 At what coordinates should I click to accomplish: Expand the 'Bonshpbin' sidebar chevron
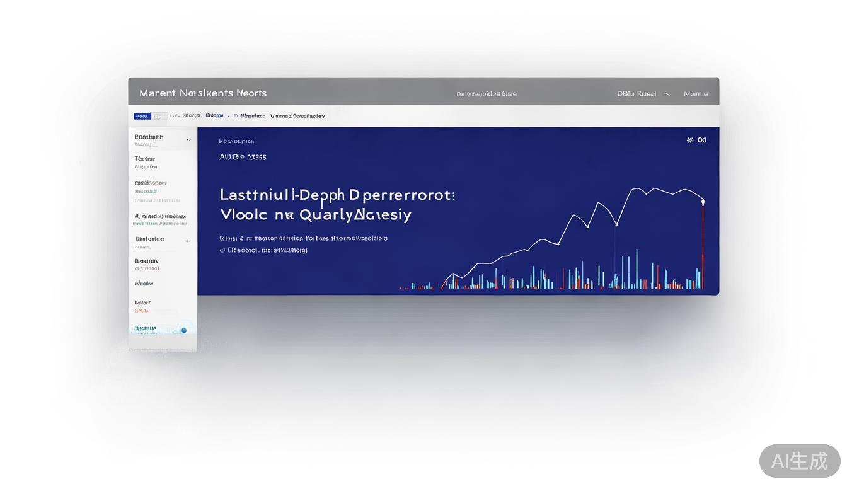[188, 140]
